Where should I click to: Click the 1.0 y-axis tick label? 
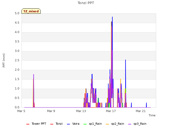pos(17,89)
